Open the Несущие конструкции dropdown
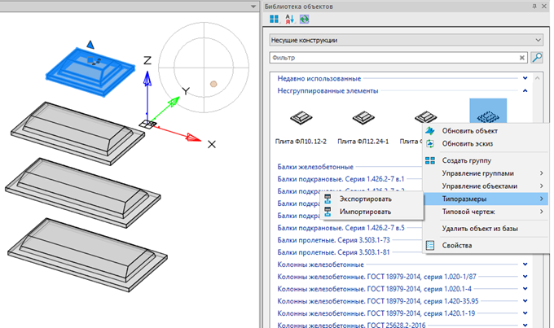 coord(407,39)
